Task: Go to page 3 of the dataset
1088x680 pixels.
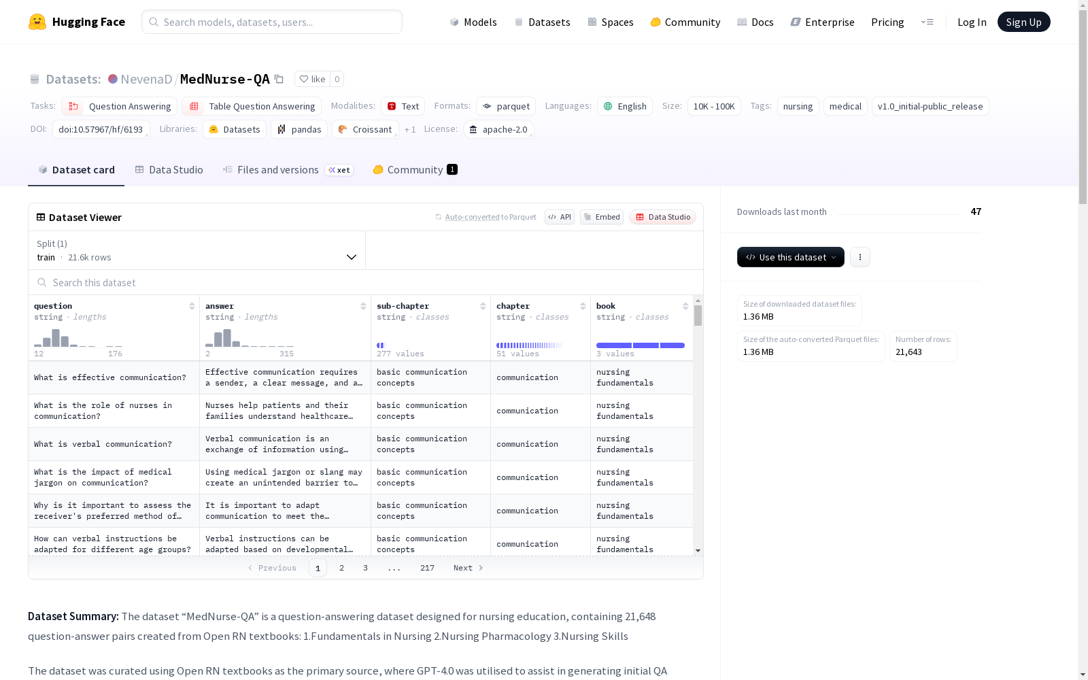Action: tap(365, 568)
